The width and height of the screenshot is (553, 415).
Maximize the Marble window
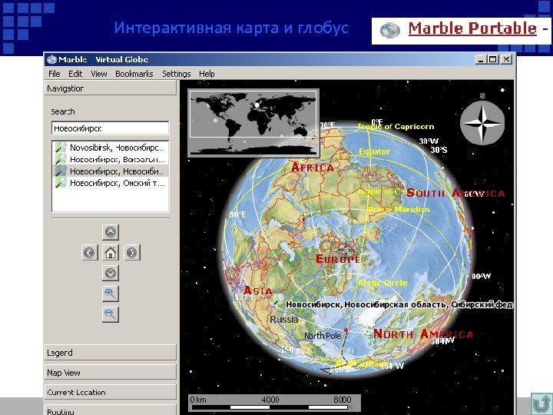click(x=493, y=59)
